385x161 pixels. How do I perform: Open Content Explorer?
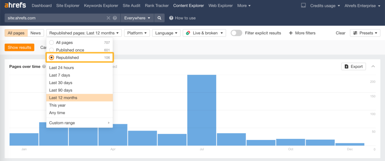coord(189,5)
